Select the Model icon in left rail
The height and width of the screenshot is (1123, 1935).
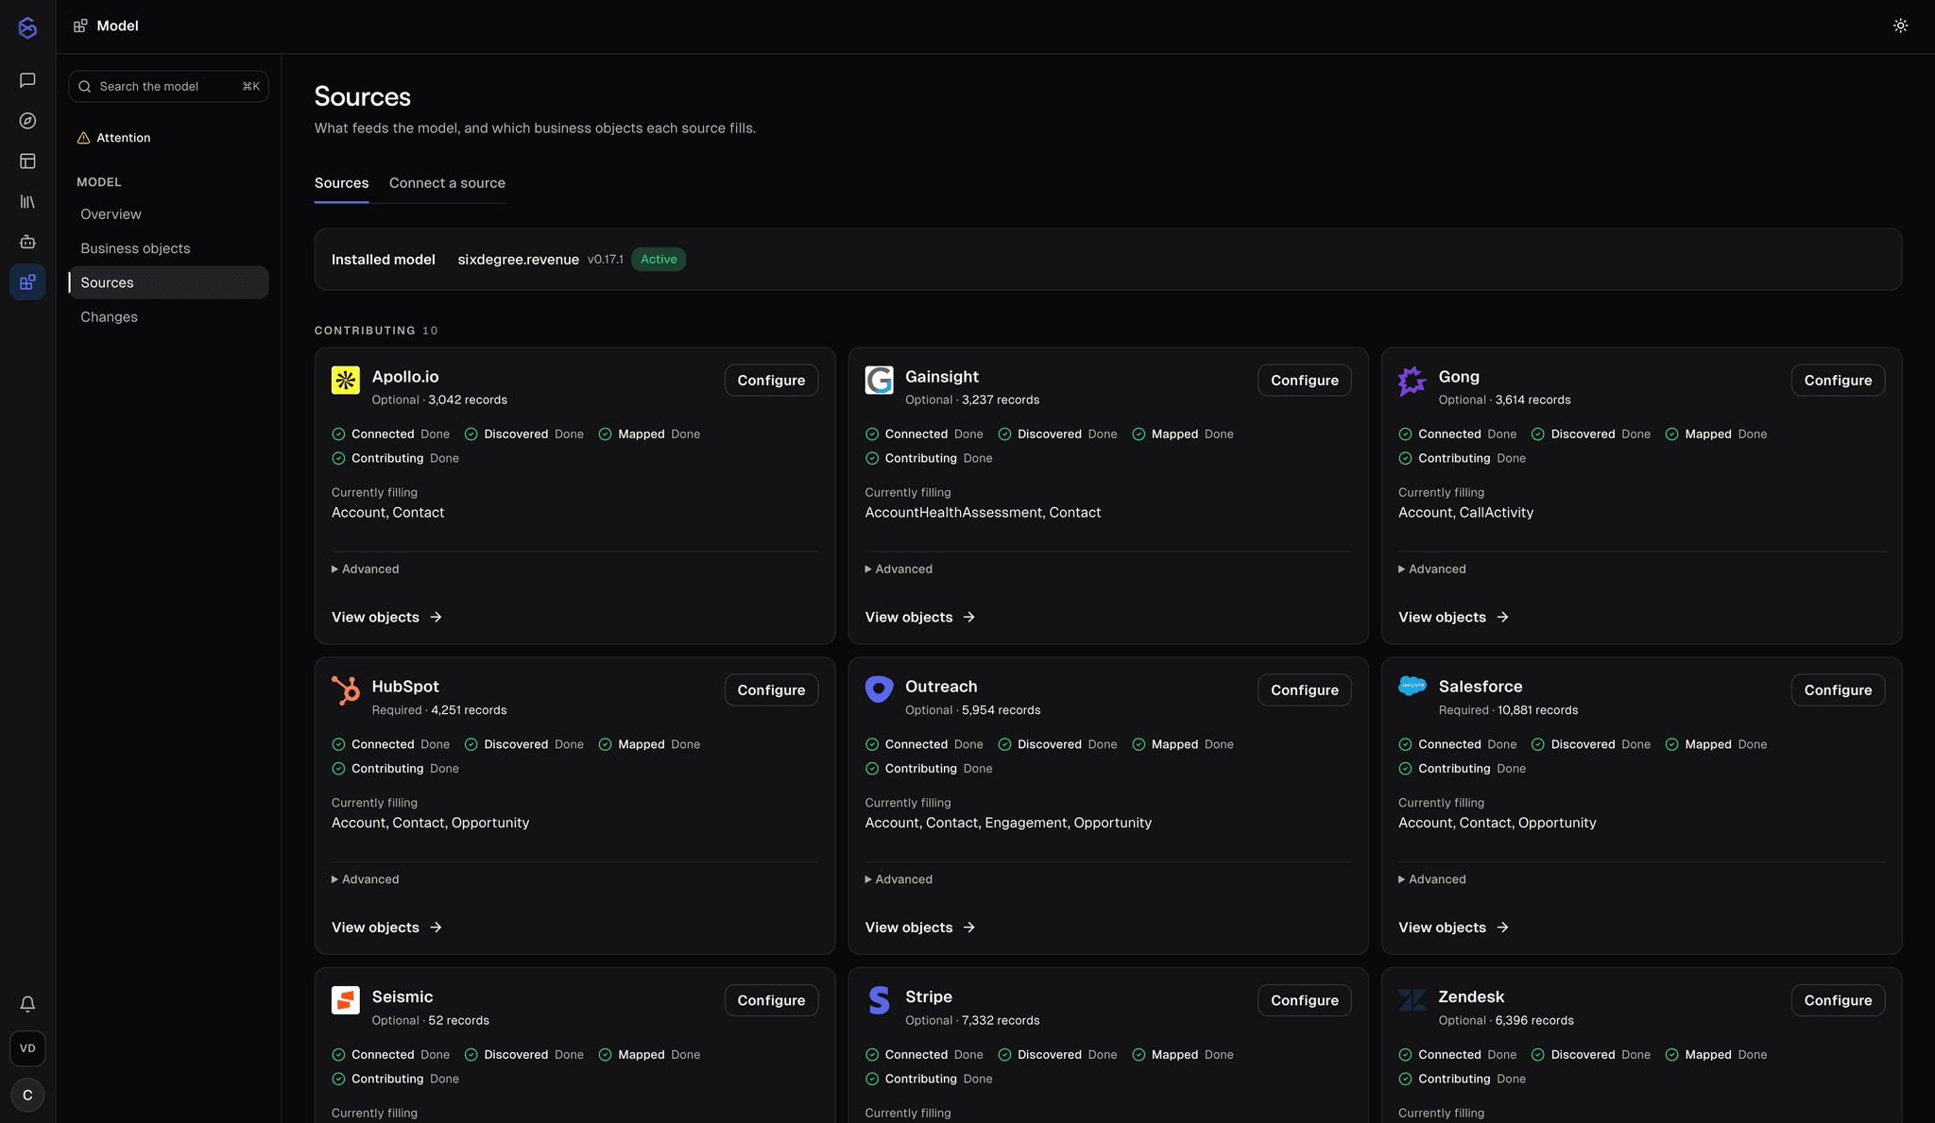pyautogui.click(x=27, y=282)
